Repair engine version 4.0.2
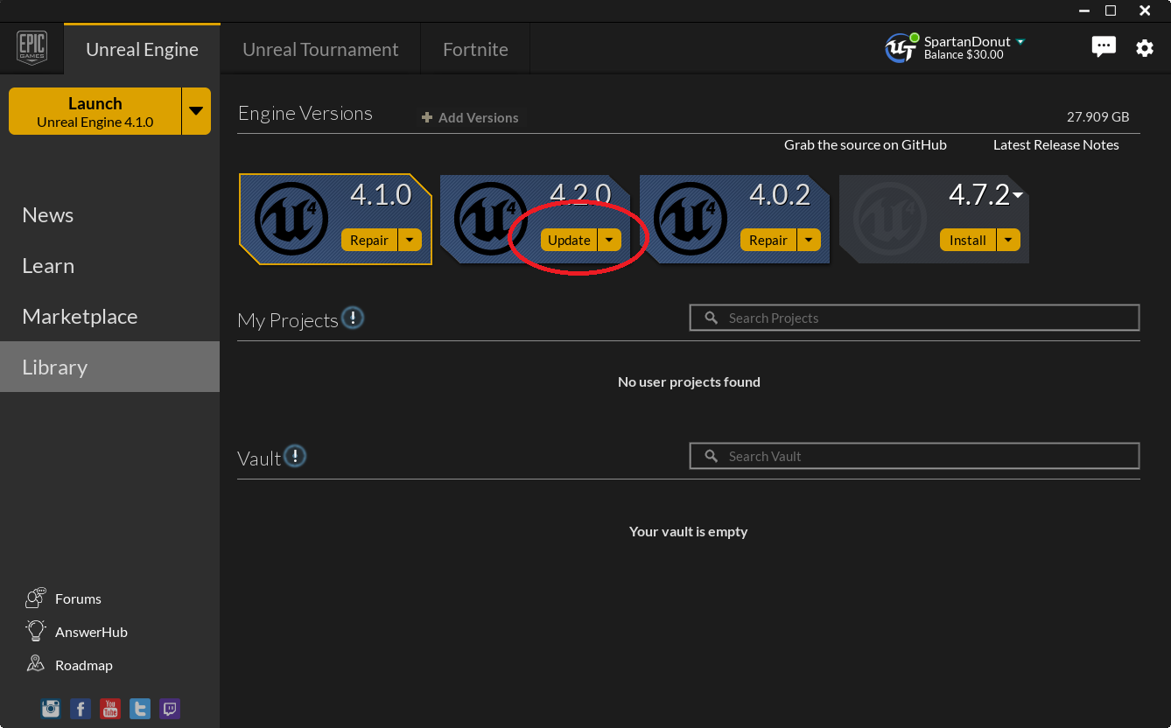The height and width of the screenshot is (728, 1171). click(x=768, y=240)
